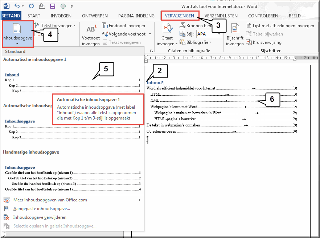This screenshot has height=238, width=320.
Task: Click the Inhoudsopgave verwijderen red-X icon
Action: [x=7, y=217]
